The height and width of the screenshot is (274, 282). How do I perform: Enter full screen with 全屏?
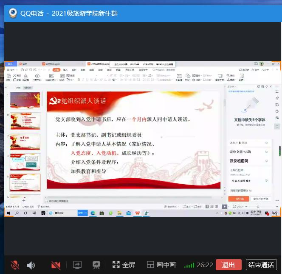point(124,265)
